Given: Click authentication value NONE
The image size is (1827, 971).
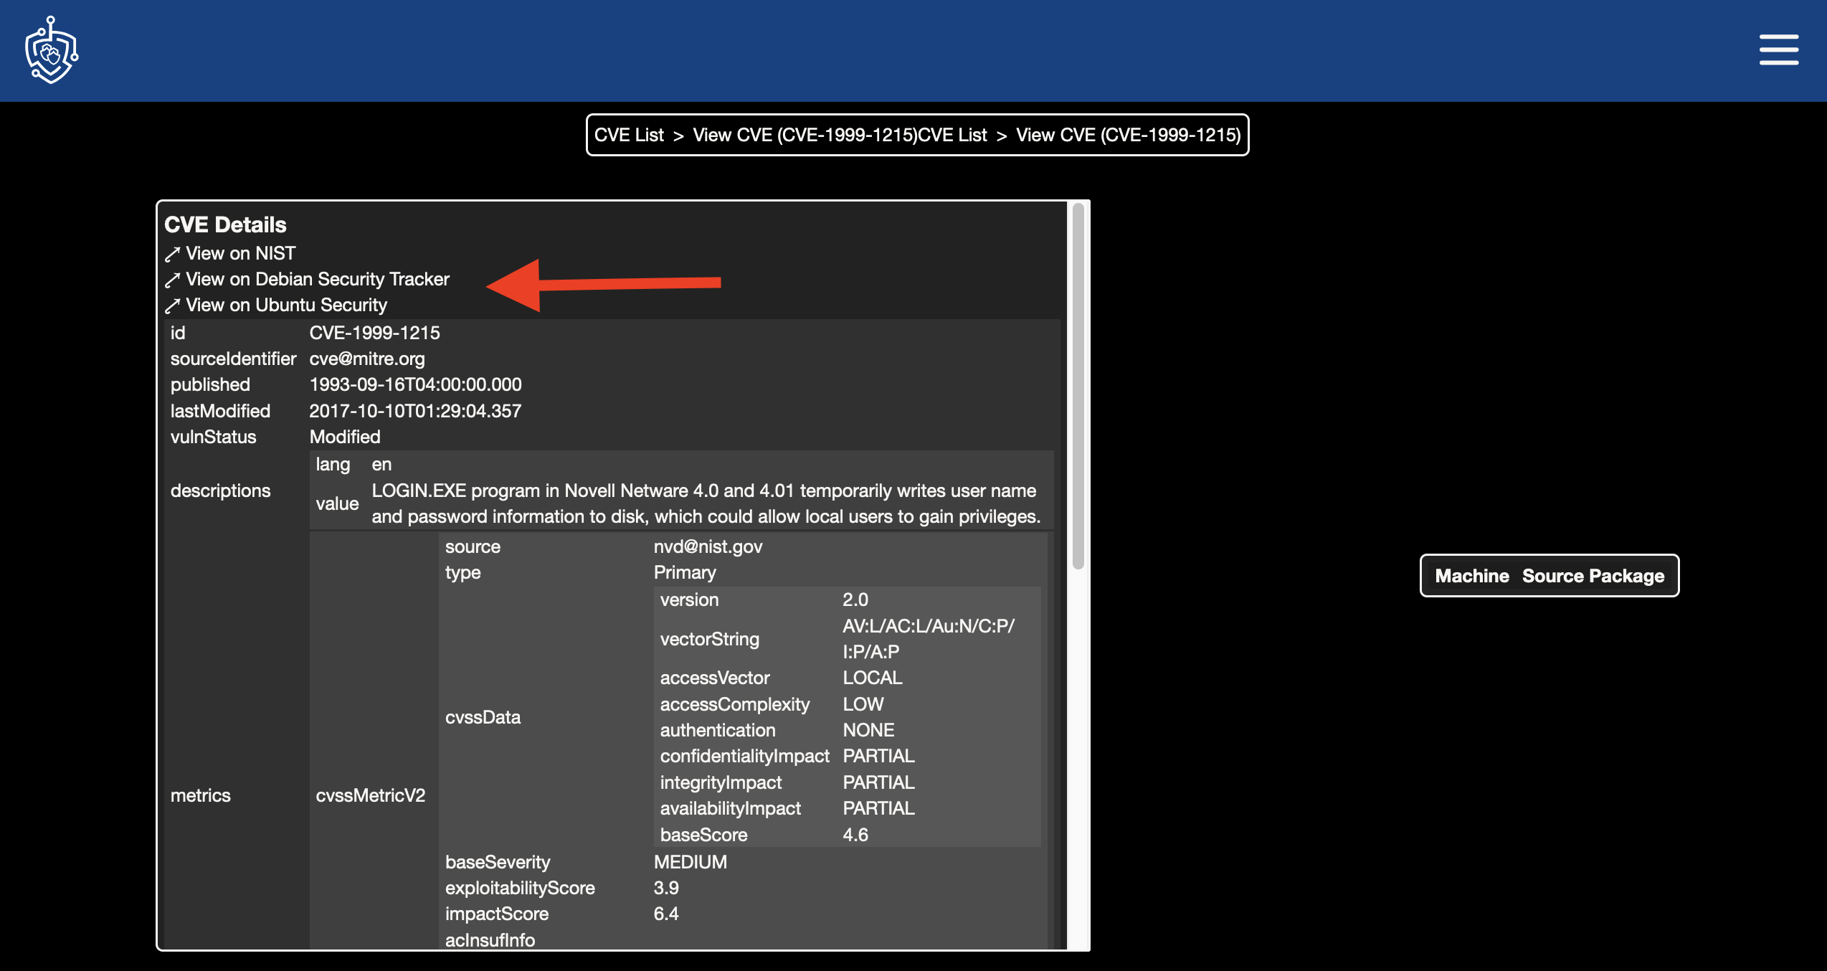Looking at the screenshot, I should pos(868,730).
